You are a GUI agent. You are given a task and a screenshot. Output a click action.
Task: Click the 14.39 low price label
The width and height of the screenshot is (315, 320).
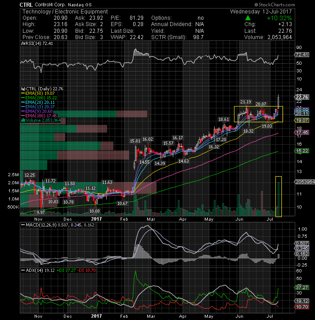point(160,164)
